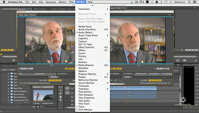Open Trim Monitor panel flyout menu
This screenshot has width=199, height=113.
coord(170,15)
